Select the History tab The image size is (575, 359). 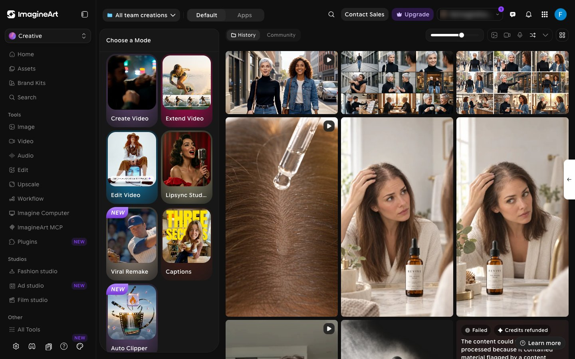coord(244,35)
